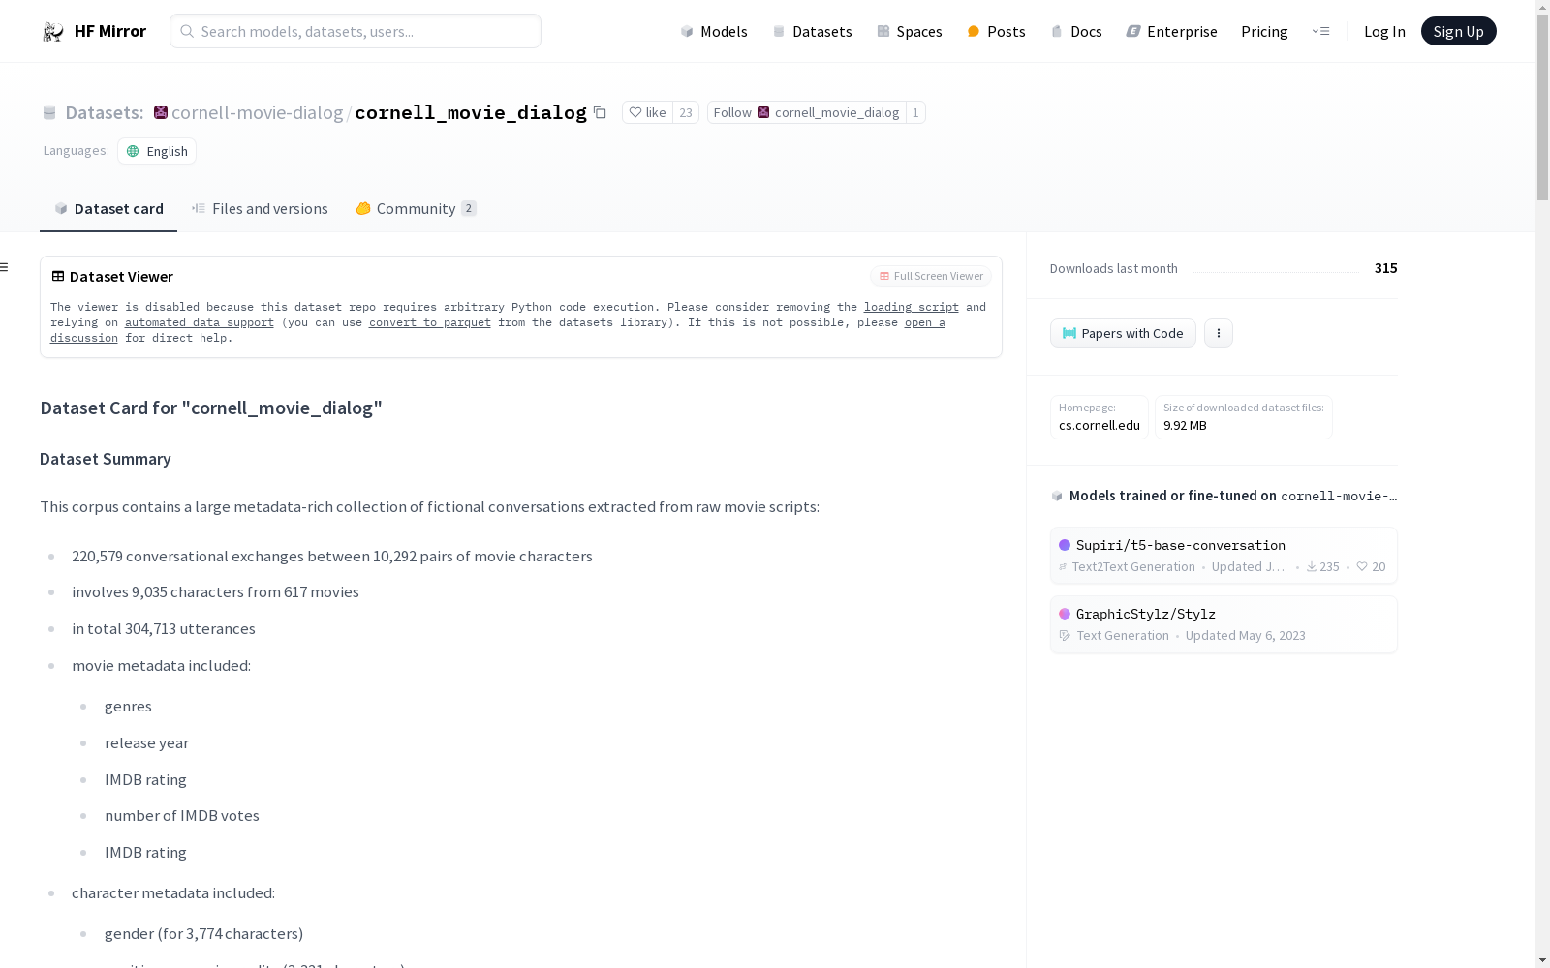The image size is (1550, 968).
Task: Open Models in top navigation
Action: tap(714, 32)
